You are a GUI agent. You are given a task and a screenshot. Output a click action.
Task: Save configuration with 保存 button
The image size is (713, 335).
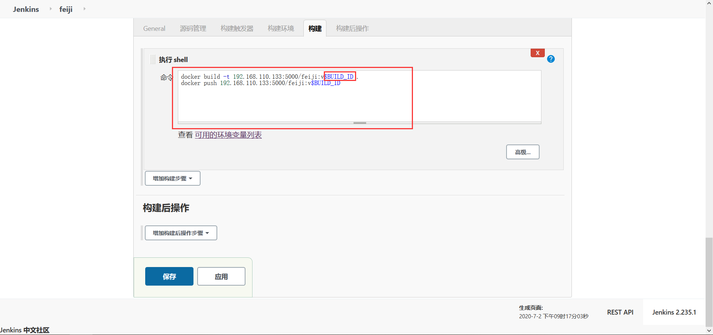169,276
